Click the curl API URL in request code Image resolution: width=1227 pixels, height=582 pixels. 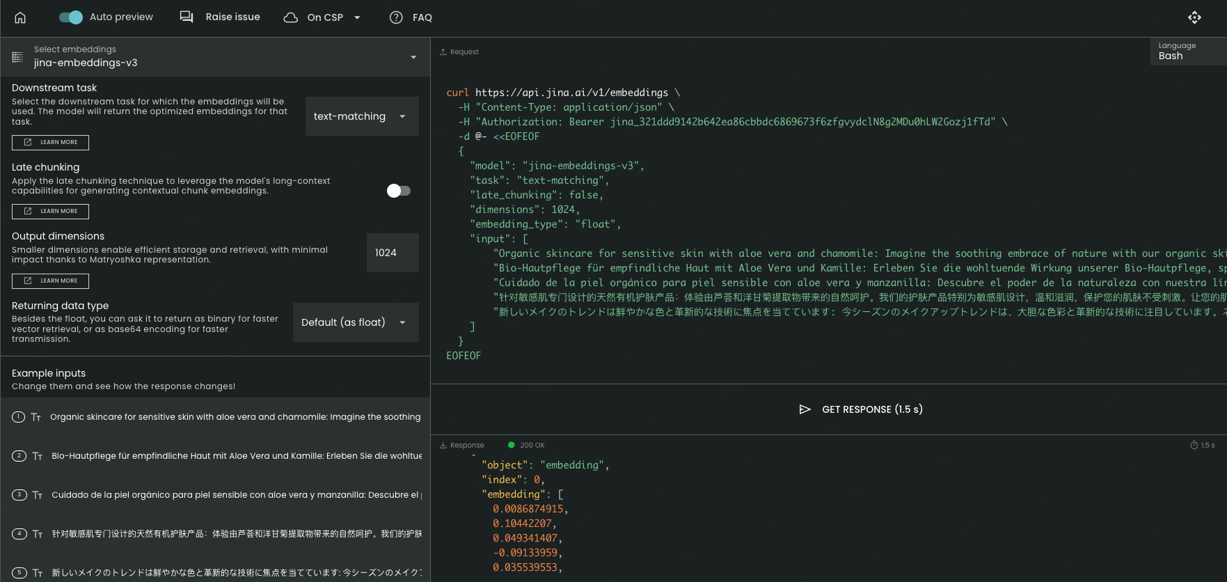[x=571, y=93]
